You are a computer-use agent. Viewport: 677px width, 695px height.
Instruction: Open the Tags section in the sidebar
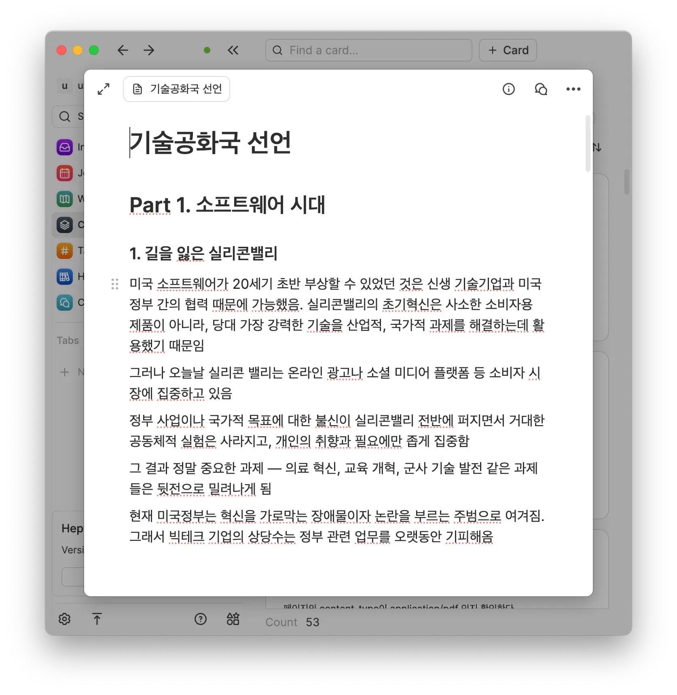[x=65, y=250]
